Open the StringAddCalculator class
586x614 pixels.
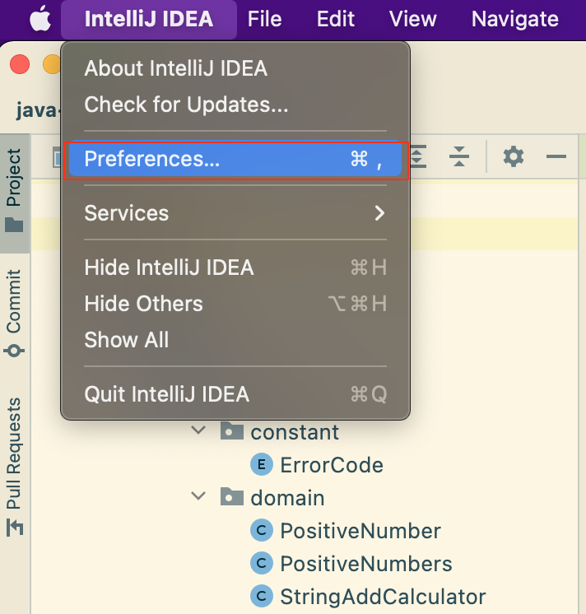coord(383,597)
